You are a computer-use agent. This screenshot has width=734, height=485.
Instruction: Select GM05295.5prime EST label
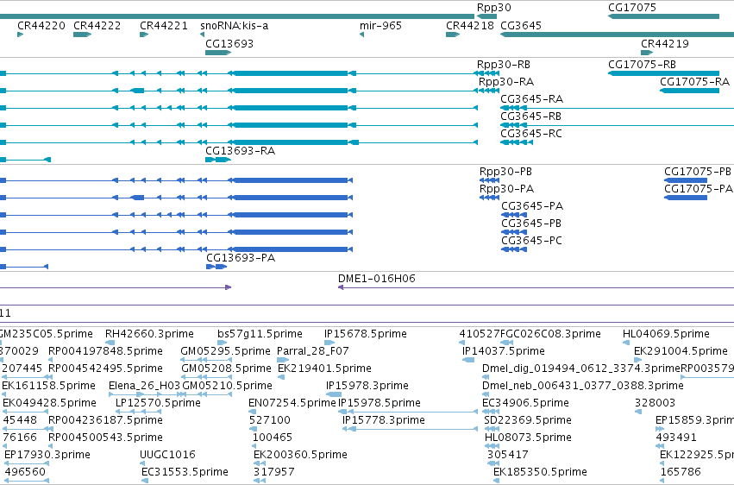tap(226, 351)
